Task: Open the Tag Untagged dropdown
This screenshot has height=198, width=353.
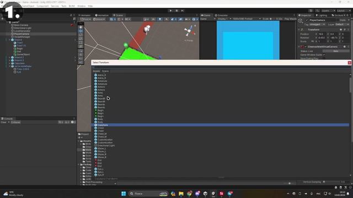Action: pyautogui.click(x=317, y=24)
